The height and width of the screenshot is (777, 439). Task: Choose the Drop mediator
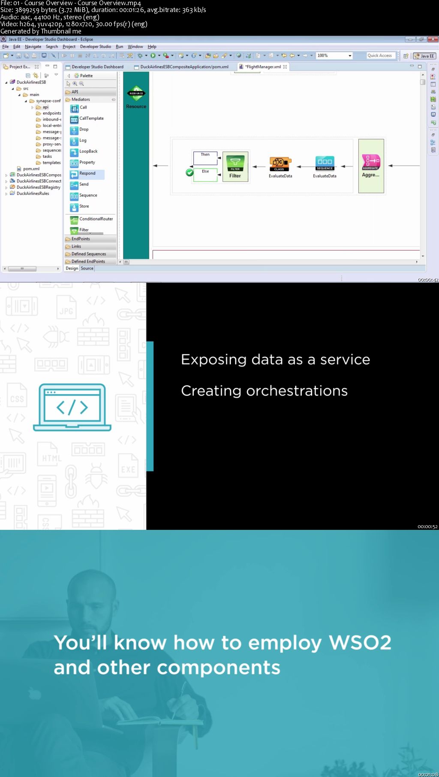[x=80, y=130]
